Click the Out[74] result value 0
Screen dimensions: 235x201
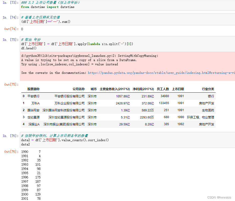[22, 29]
